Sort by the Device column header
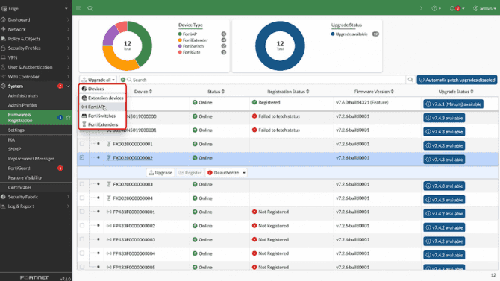Screen dimensions: 500x281 (143, 92)
